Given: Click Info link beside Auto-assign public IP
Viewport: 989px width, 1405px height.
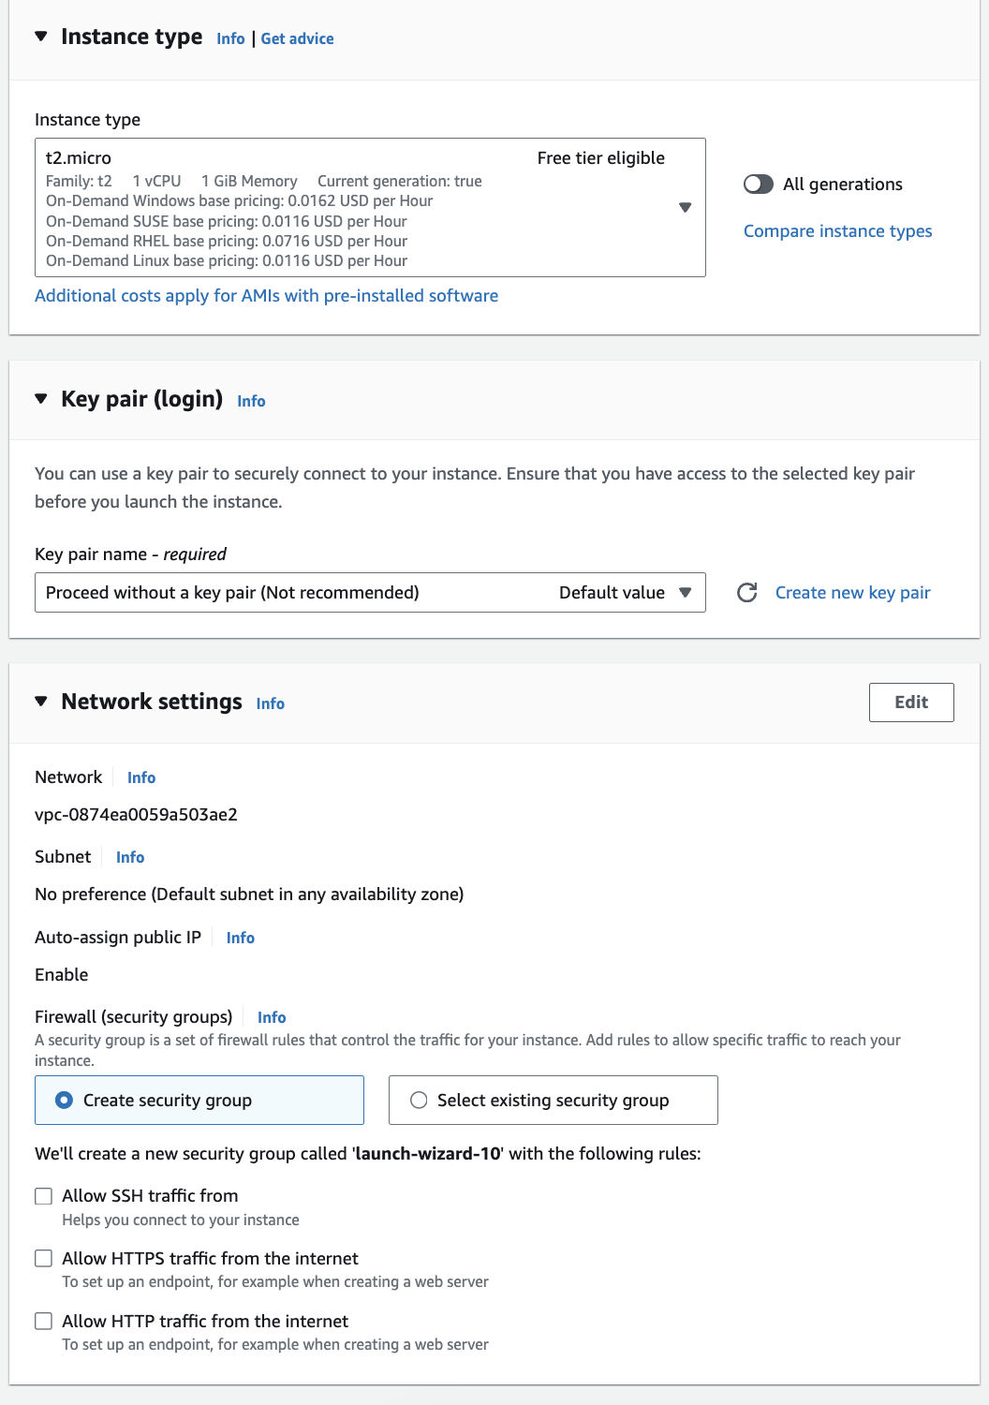Looking at the screenshot, I should (x=240, y=938).
